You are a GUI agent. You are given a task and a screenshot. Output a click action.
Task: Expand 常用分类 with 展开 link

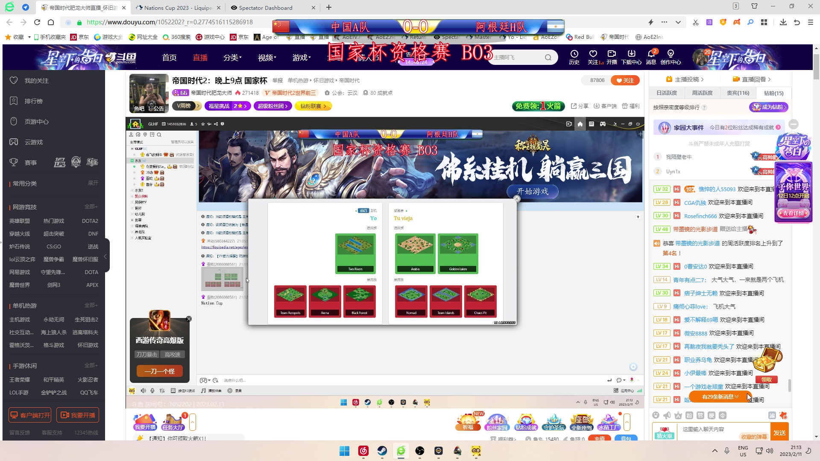[93, 183]
